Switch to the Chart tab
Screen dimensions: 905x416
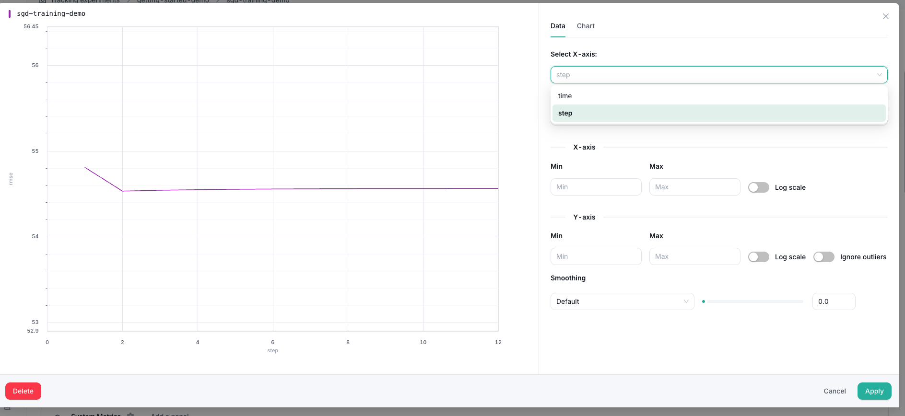[x=586, y=26]
